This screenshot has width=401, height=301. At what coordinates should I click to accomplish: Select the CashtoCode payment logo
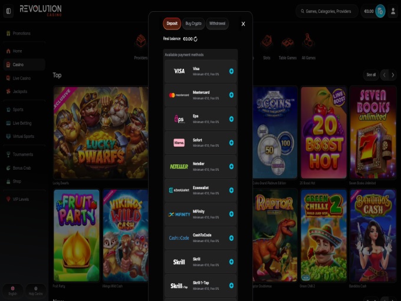(x=179, y=238)
